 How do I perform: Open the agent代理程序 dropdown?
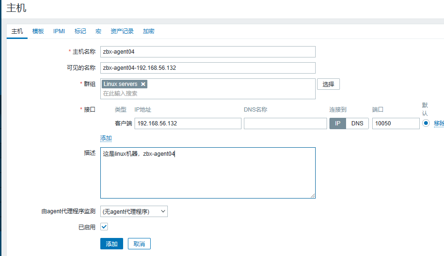(x=134, y=211)
